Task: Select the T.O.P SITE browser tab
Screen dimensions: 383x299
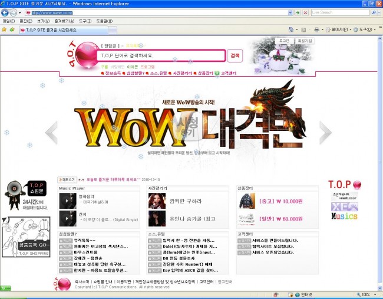Action: (63, 30)
